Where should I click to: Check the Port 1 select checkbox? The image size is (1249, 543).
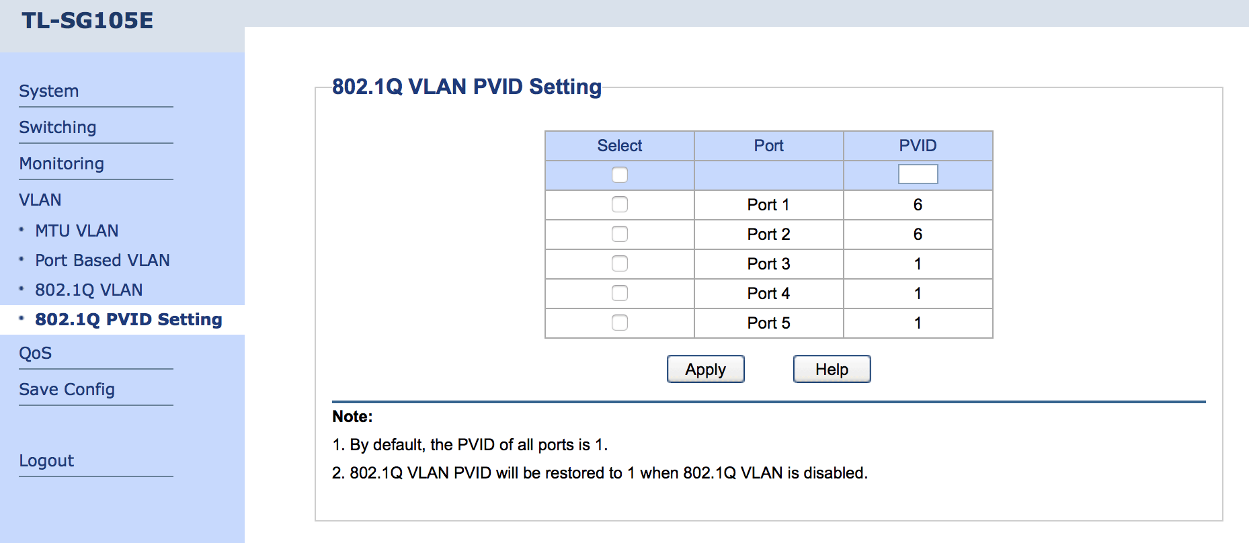[x=619, y=204]
